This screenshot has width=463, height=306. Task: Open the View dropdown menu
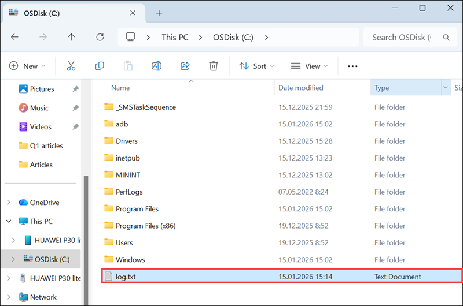pyautogui.click(x=309, y=66)
